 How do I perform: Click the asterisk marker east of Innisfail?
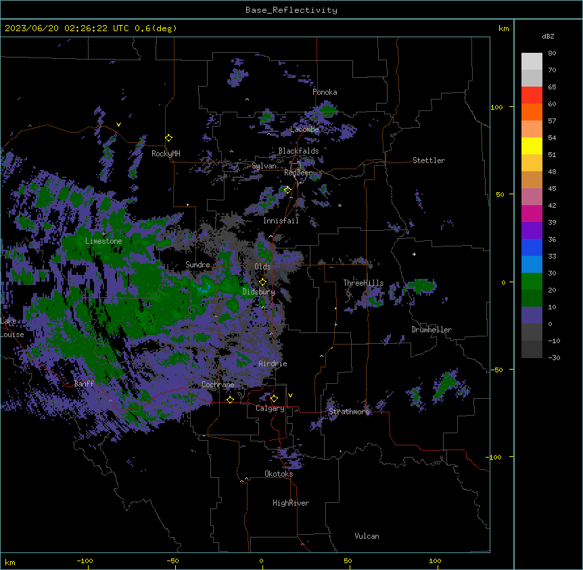coord(340,205)
